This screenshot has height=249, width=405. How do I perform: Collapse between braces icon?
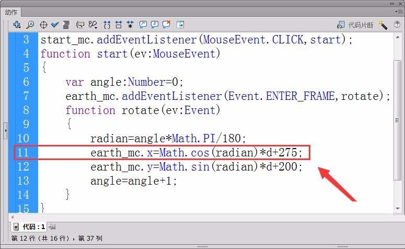[x=107, y=25]
